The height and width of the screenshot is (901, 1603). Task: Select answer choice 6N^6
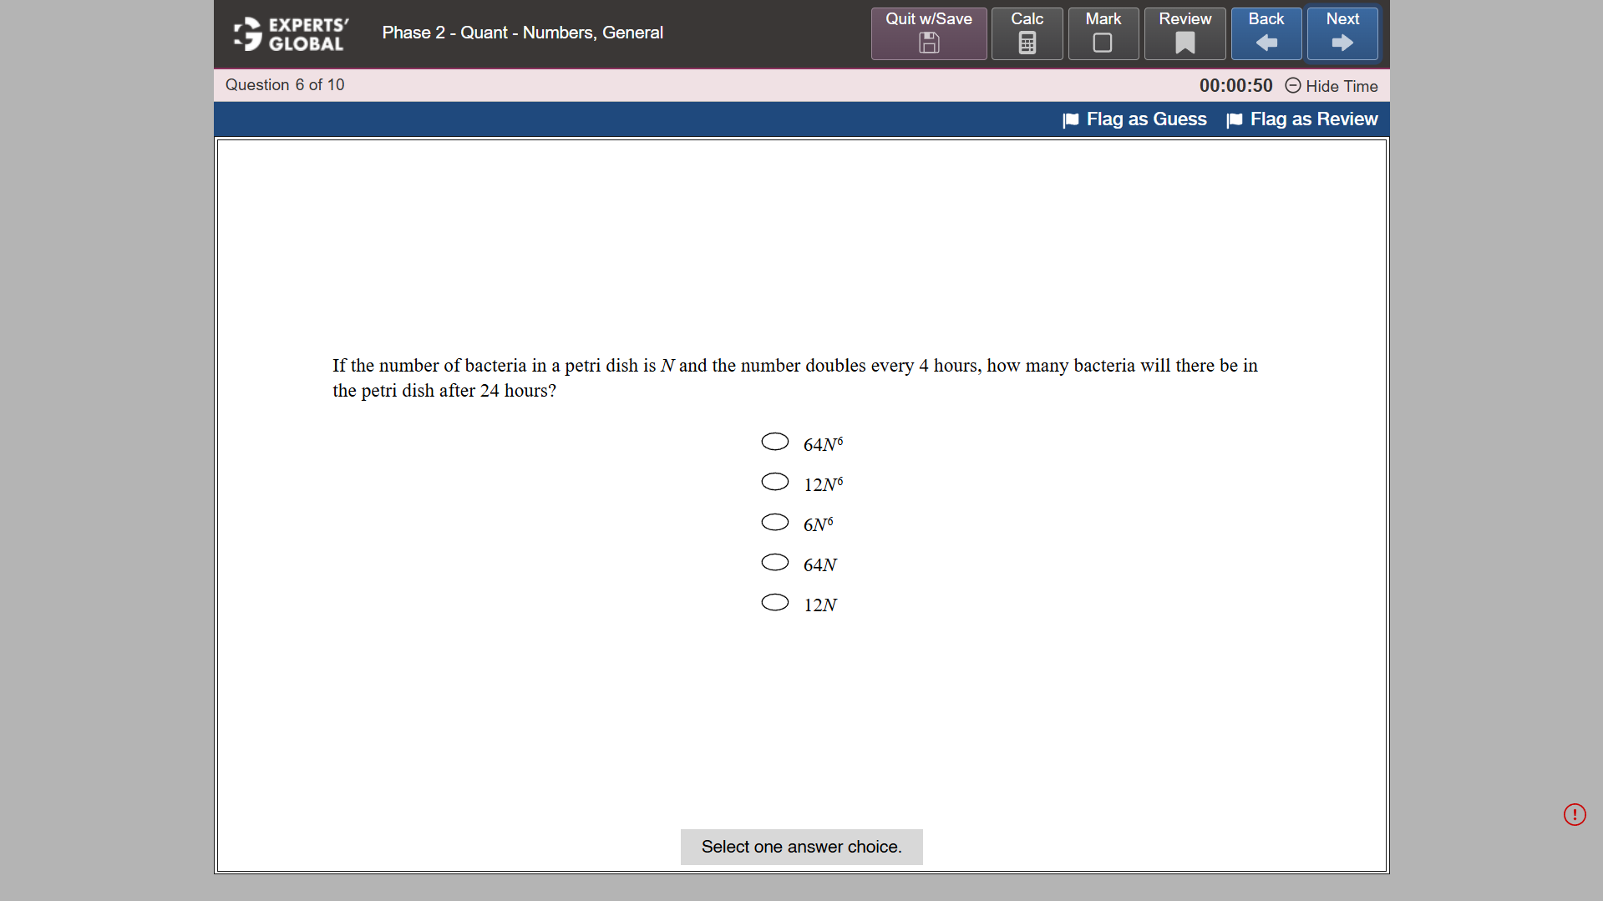tap(775, 522)
